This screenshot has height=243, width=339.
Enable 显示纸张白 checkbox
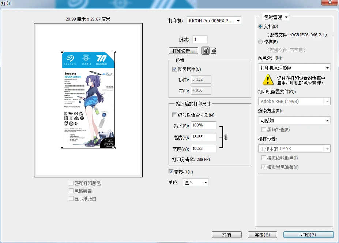tap(71, 199)
